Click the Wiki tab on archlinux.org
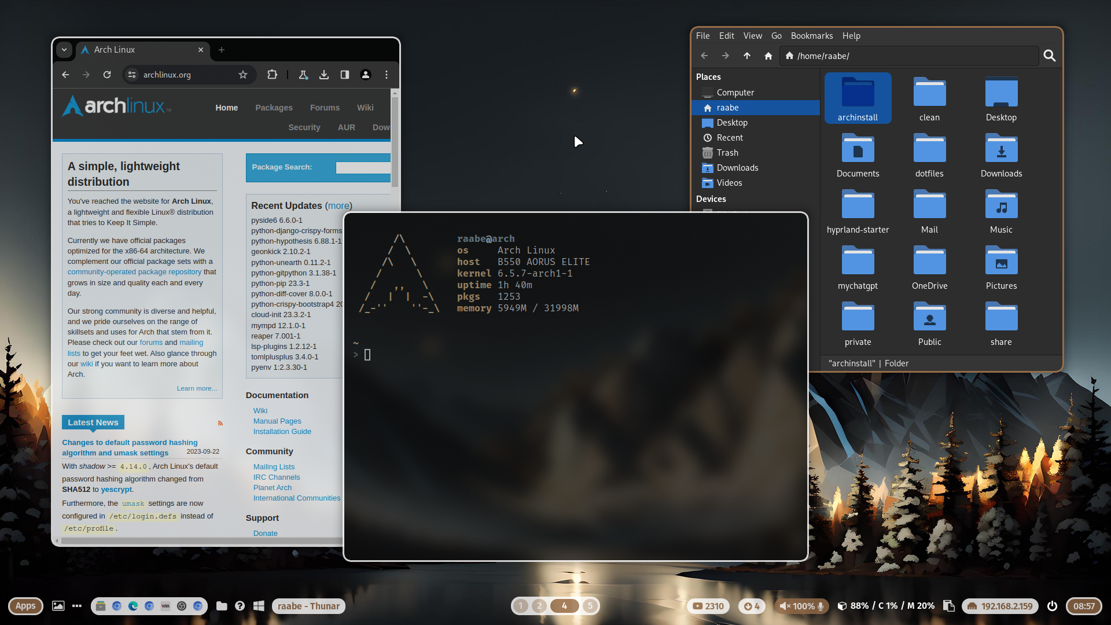This screenshot has width=1111, height=625. tap(366, 108)
